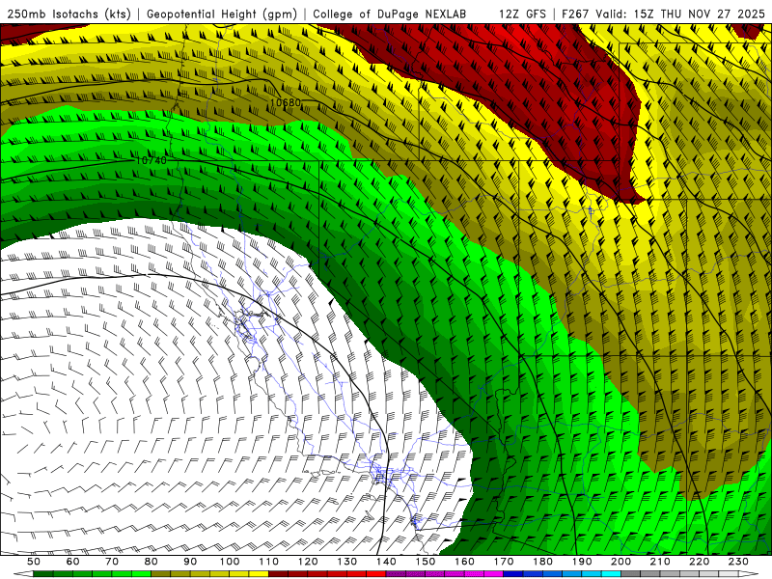Click the 150 value on the color scale

point(426,562)
